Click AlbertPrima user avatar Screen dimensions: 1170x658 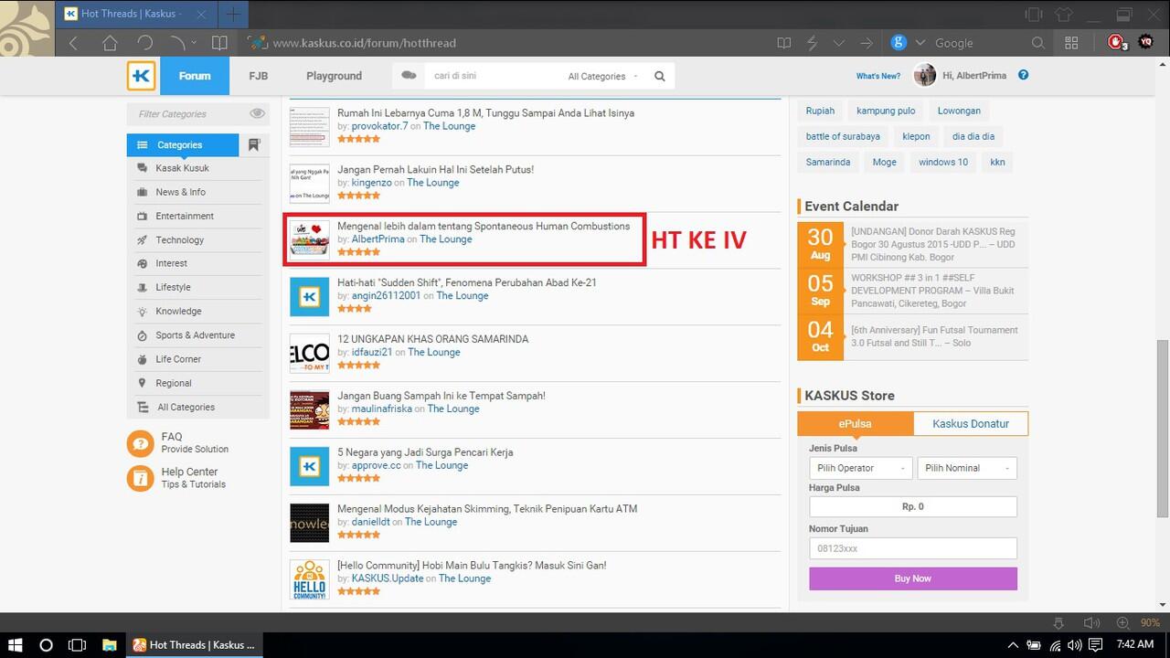pos(924,76)
